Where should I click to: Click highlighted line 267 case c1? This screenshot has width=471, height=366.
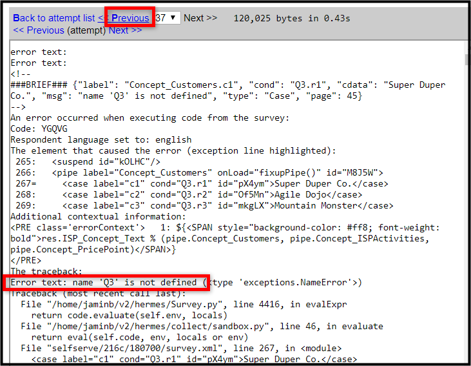click(x=202, y=183)
